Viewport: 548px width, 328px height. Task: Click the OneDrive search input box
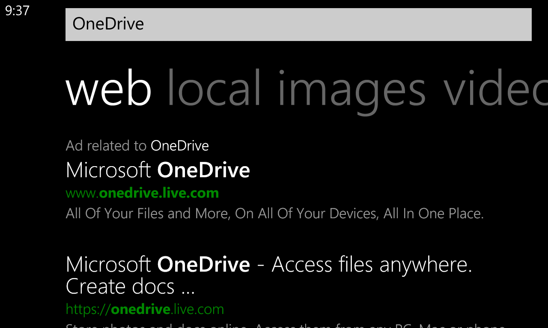click(x=298, y=24)
